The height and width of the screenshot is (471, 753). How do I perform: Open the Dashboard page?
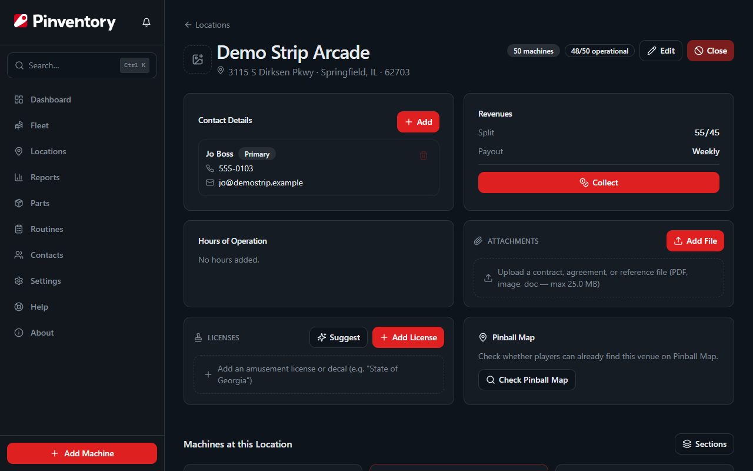pyautogui.click(x=82, y=99)
